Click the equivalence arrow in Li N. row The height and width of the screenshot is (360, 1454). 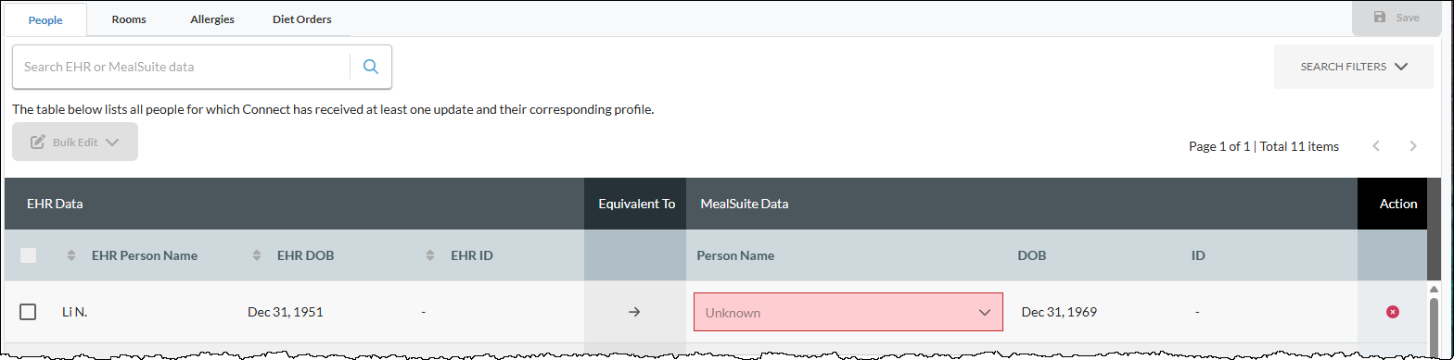click(634, 312)
